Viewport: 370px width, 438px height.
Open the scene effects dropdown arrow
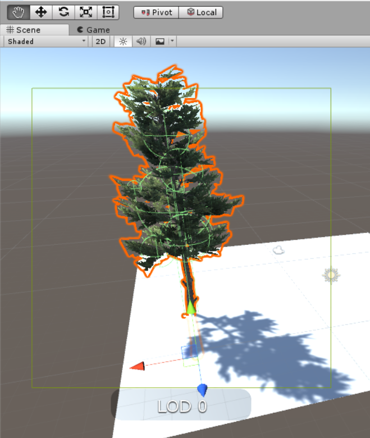click(x=172, y=42)
